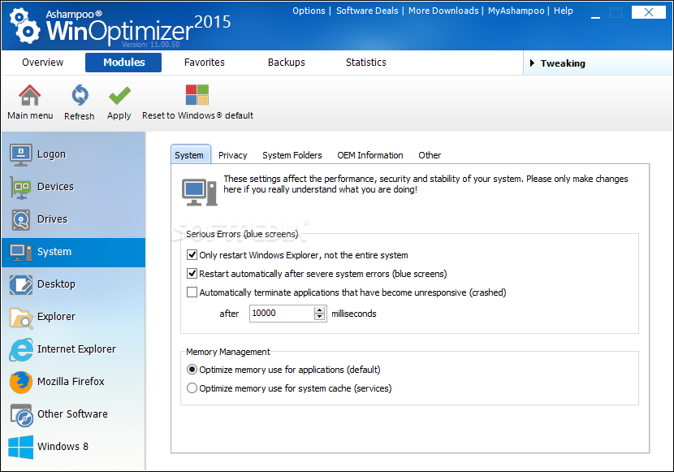This screenshot has height=472, width=674.
Task: Click the Internet Explorer label in sidebar
Action: [76, 349]
